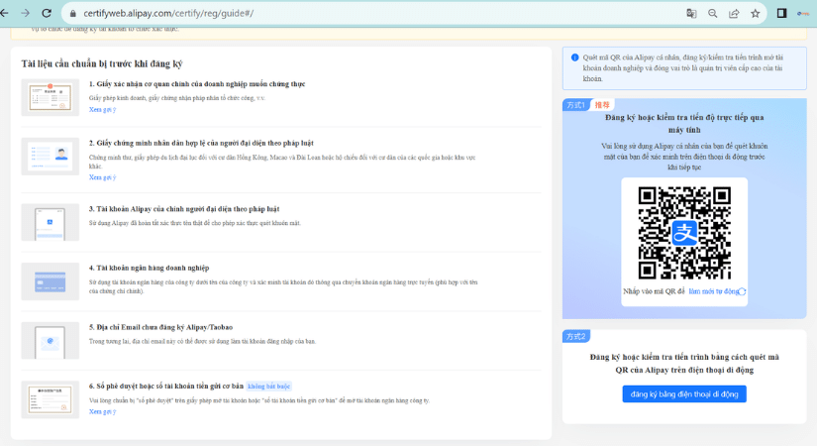Click title '3. Tài khoản Alipay của chính người đại diện'
This screenshot has height=446, width=817.
click(184, 209)
